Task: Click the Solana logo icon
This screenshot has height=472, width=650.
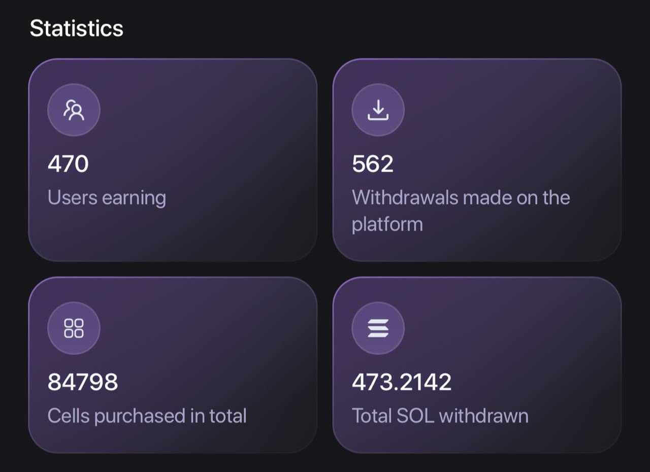Action: (x=378, y=328)
